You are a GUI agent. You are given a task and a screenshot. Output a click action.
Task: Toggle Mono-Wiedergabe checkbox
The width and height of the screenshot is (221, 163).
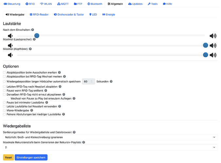pyautogui.click(x=4, y=110)
